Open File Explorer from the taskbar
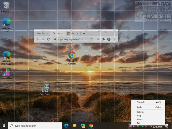The height and width of the screenshot is (129, 172). pyautogui.click(x=74, y=126)
